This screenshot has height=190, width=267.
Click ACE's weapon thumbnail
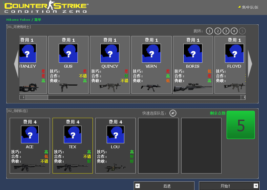[29, 167]
